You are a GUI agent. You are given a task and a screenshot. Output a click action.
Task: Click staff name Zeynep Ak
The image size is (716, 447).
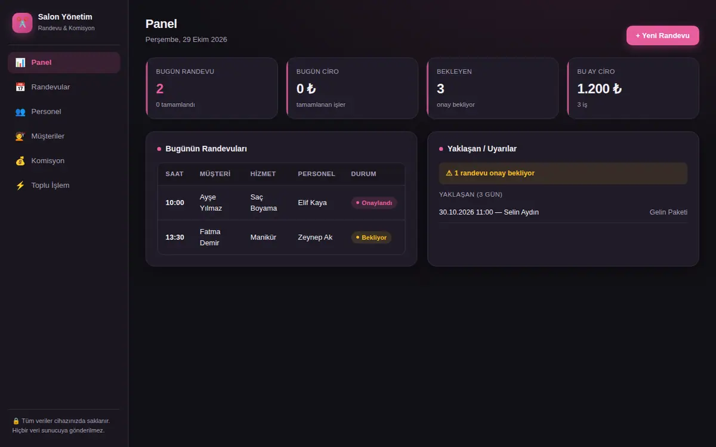315,237
